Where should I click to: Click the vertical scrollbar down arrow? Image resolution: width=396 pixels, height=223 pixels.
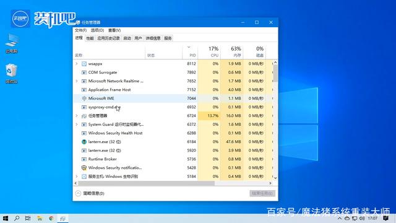pyautogui.click(x=275, y=178)
